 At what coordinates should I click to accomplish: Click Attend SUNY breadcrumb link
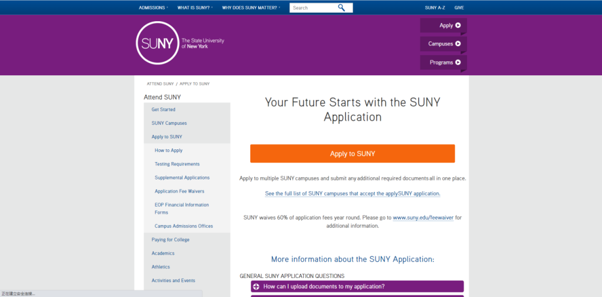(160, 84)
